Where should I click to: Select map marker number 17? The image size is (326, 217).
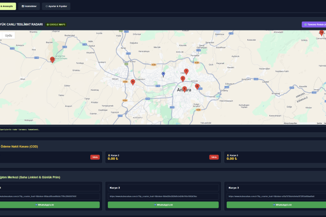click(x=52, y=60)
